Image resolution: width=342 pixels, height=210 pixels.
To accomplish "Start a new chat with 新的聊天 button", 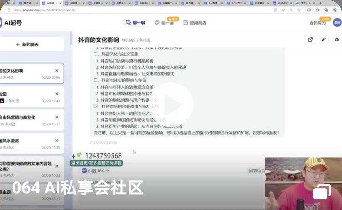I will [x=28, y=44].
